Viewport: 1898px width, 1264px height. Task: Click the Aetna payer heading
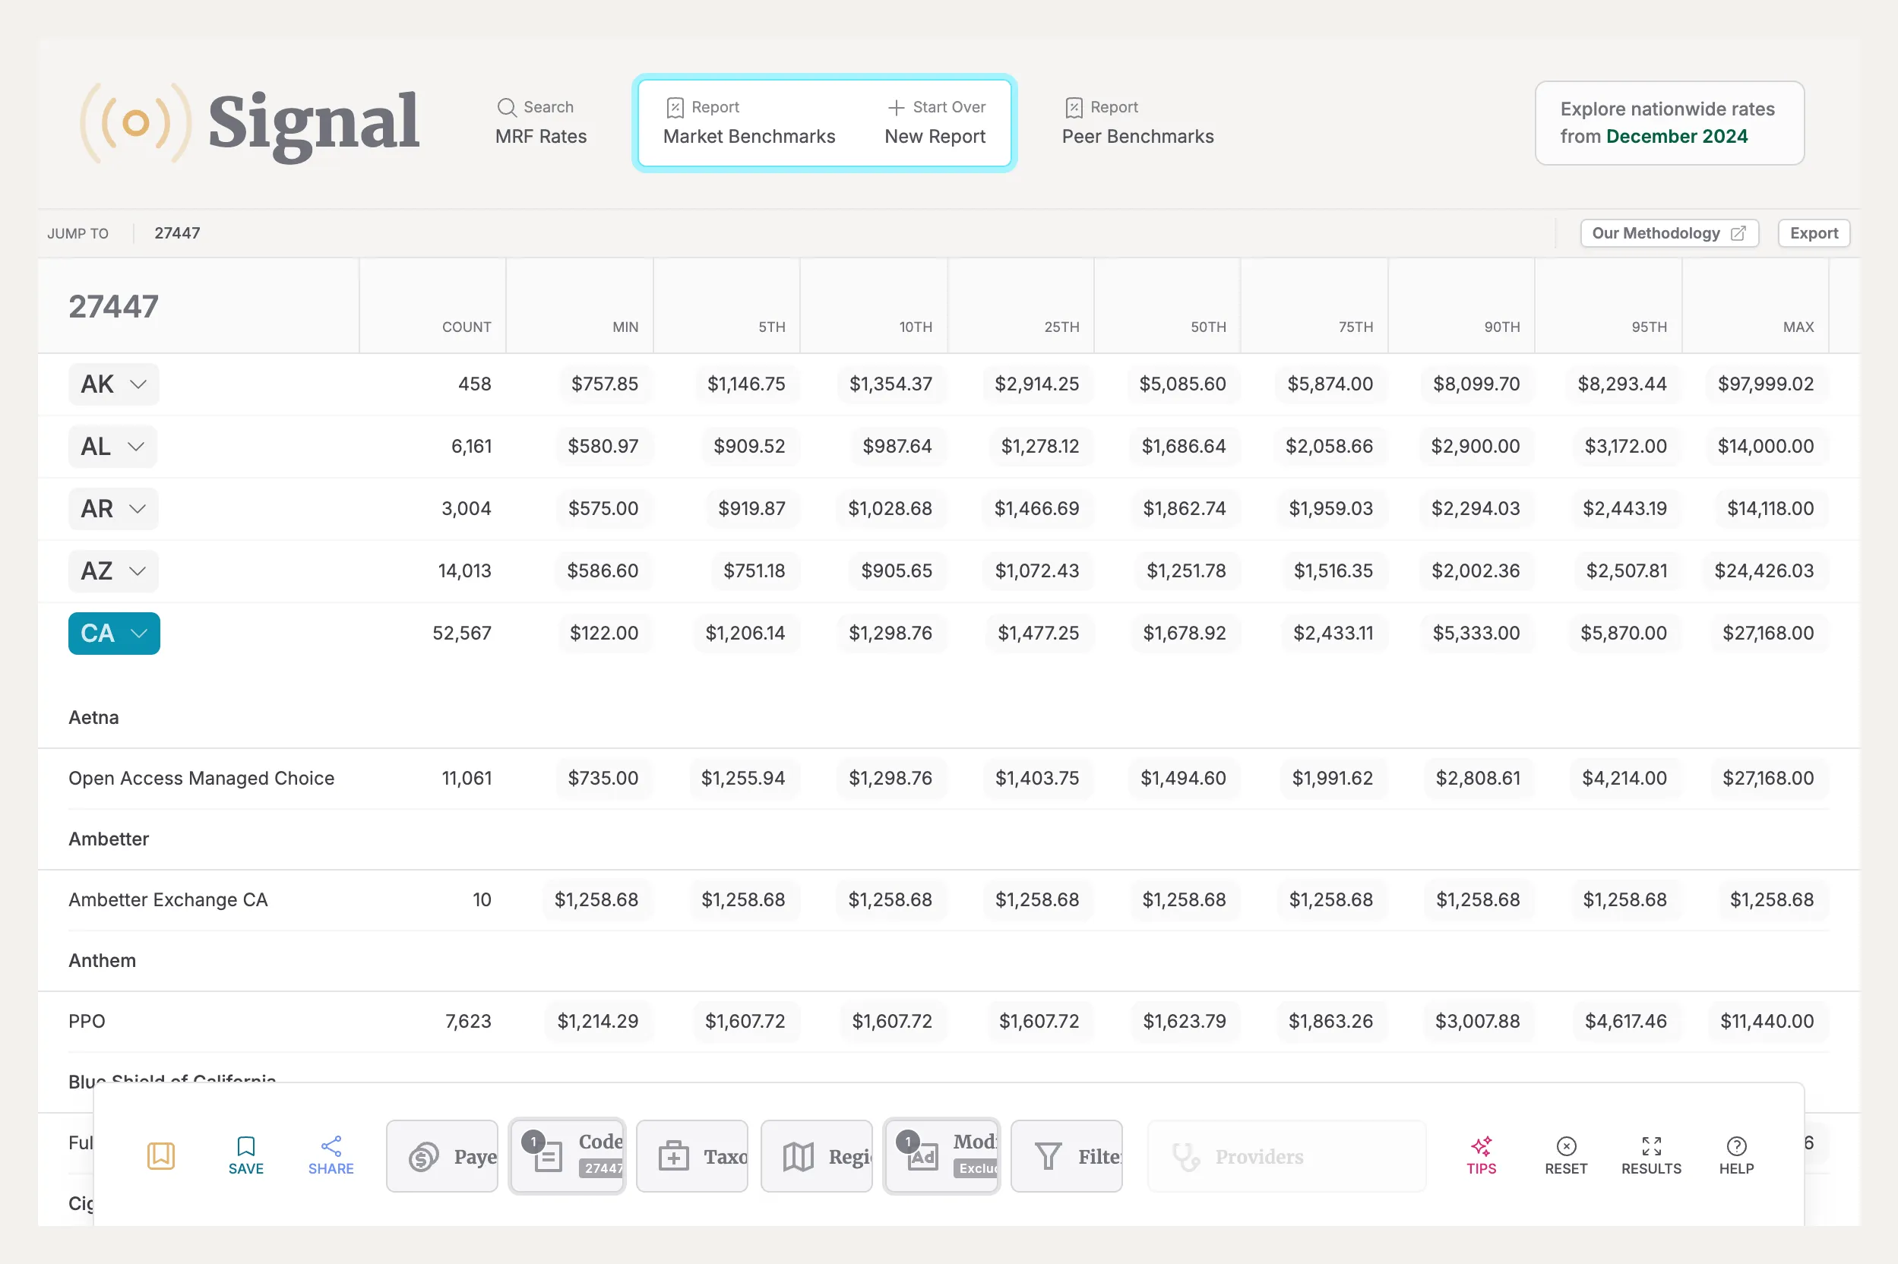93,717
